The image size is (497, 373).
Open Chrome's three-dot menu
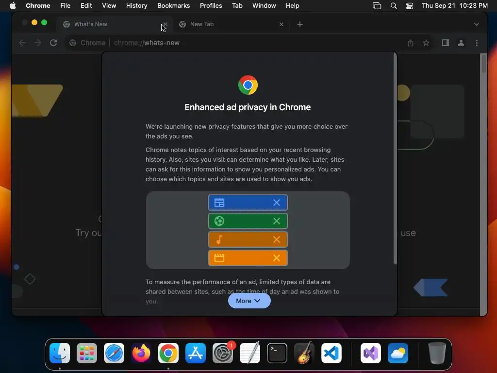tap(477, 43)
